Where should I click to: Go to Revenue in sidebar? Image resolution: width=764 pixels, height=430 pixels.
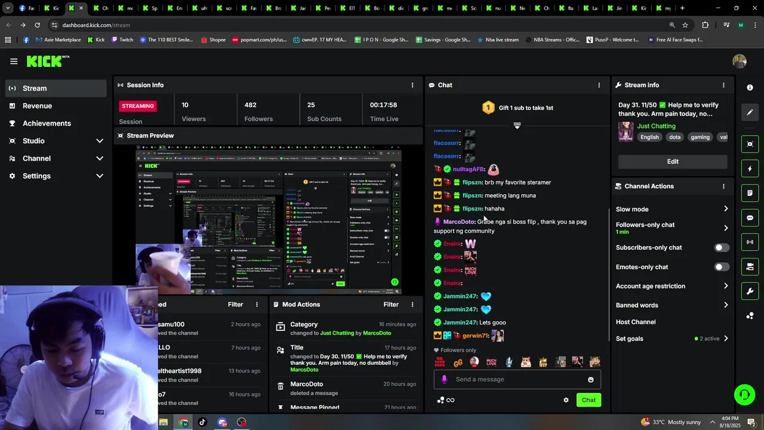pos(56,106)
